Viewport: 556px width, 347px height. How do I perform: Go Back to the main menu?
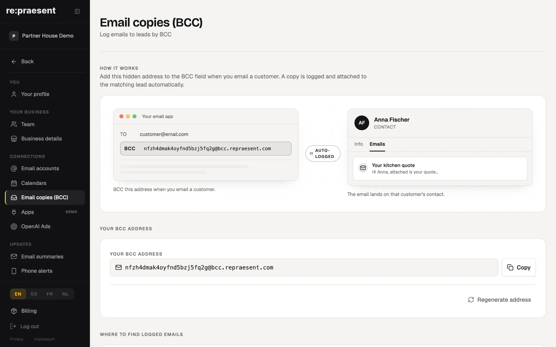[x=45, y=62]
